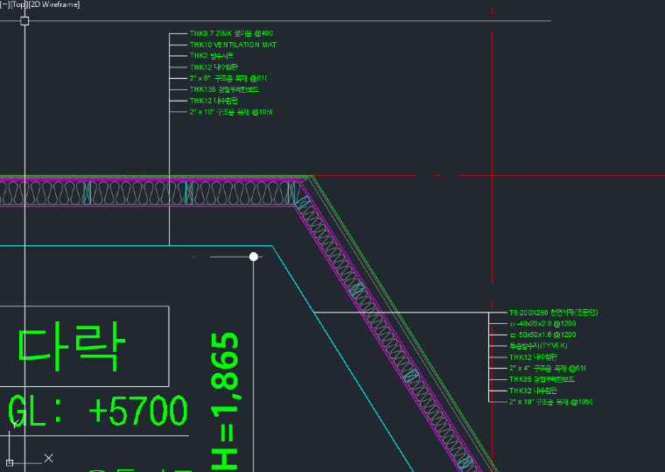Click the white circular grip point
Screen dimensions: 665x472
click(x=254, y=257)
